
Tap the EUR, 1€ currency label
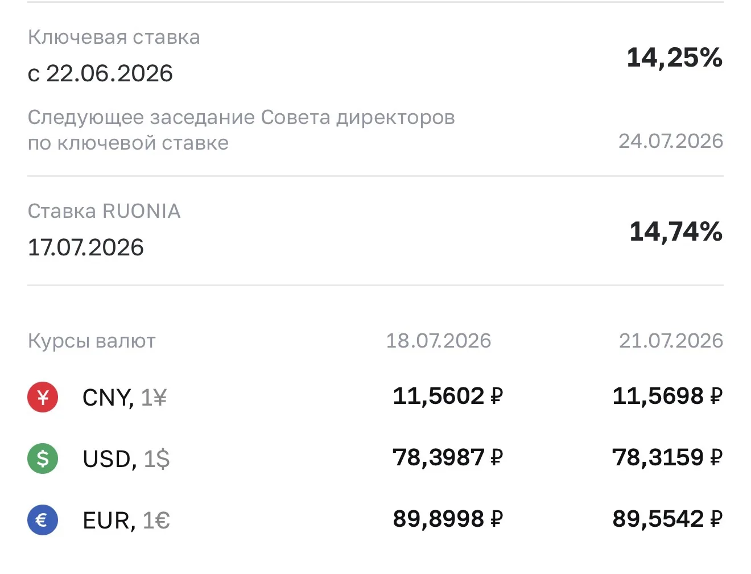coord(126,521)
